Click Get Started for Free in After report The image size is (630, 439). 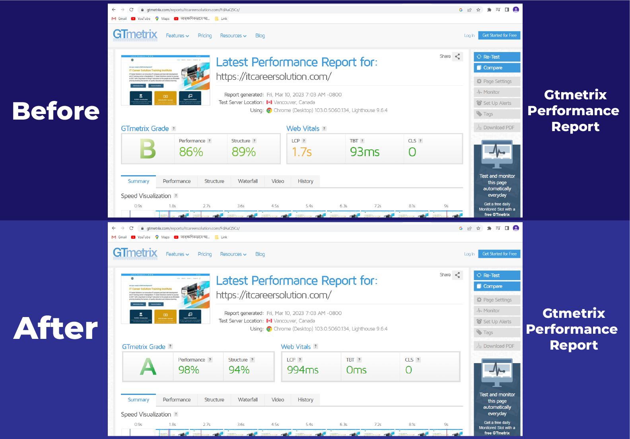499,254
